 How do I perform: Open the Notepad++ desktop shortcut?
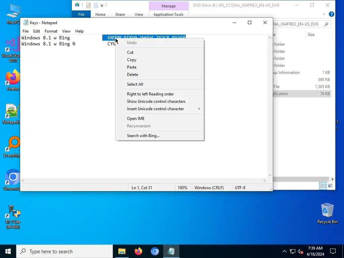pos(11,114)
